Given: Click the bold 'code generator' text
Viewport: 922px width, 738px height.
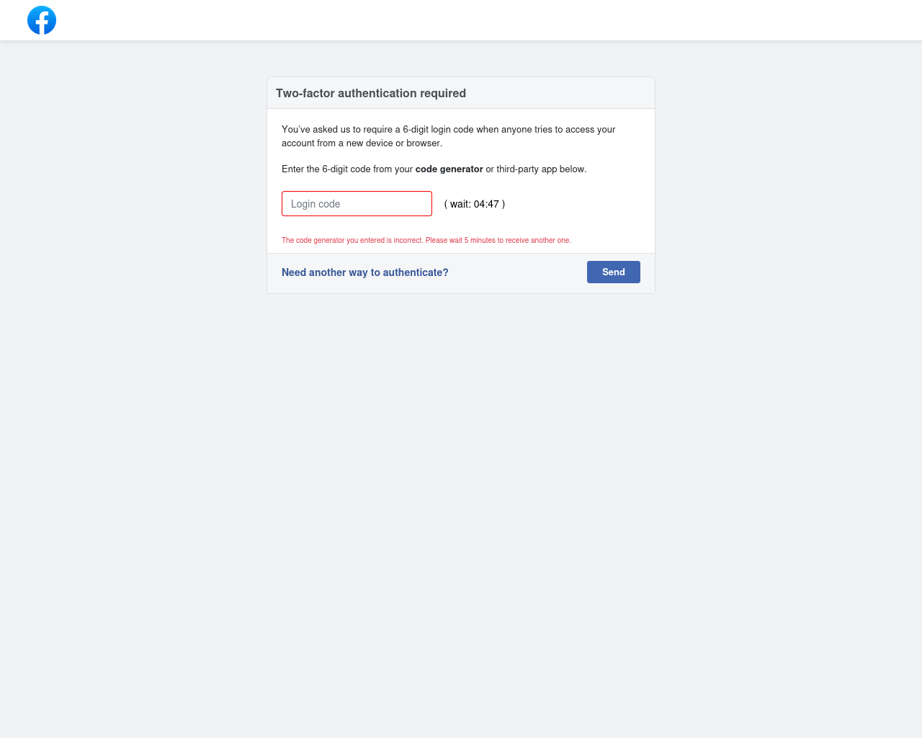Looking at the screenshot, I should pos(449,169).
